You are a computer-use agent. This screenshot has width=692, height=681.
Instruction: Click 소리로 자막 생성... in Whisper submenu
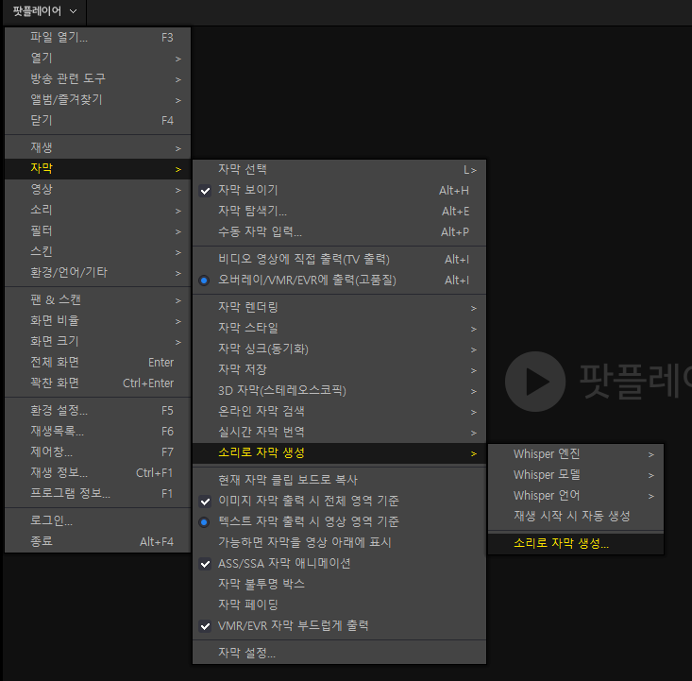[576, 544]
